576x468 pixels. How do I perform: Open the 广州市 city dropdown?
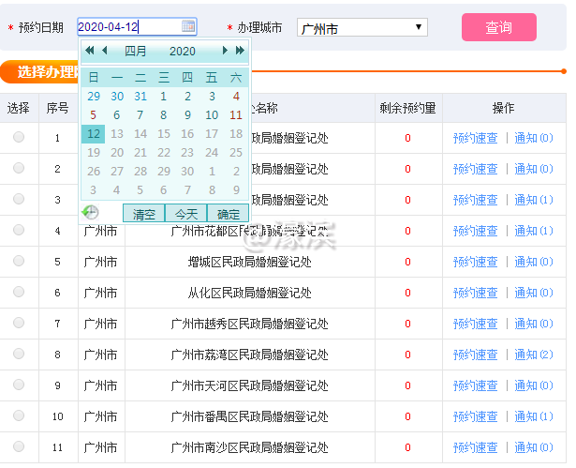click(362, 28)
